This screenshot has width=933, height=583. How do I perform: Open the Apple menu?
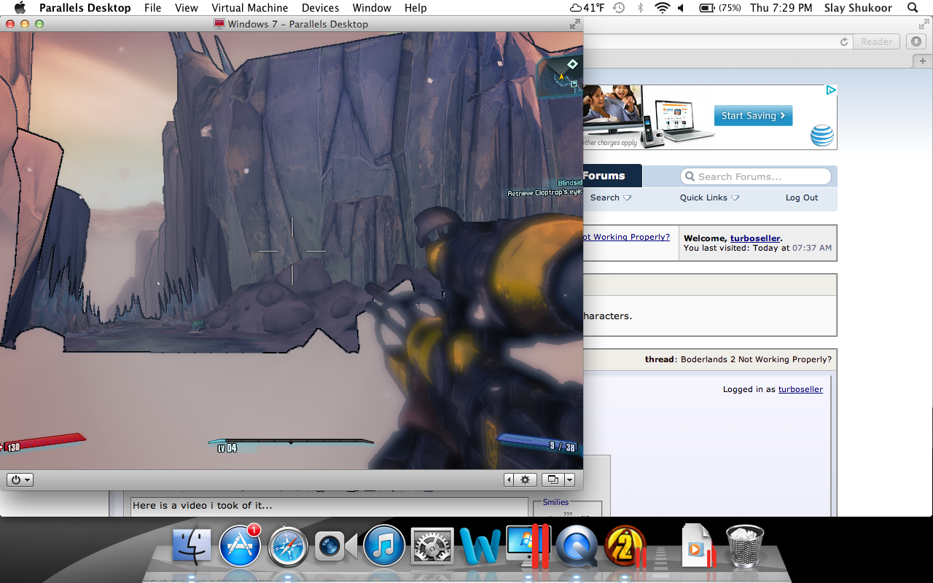20,8
